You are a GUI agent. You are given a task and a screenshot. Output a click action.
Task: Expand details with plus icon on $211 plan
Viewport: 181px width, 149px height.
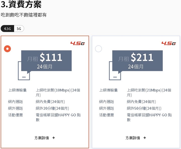145,138
